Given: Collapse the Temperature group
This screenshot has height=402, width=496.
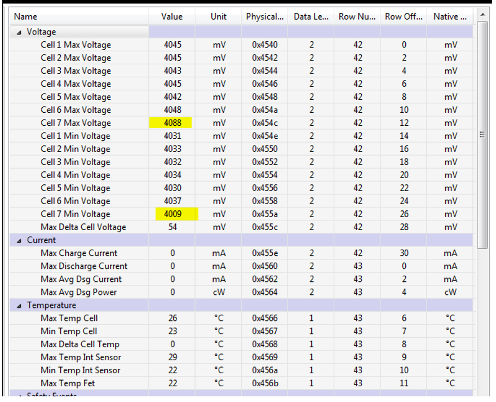Looking at the screenshot, I should (19, 306).
